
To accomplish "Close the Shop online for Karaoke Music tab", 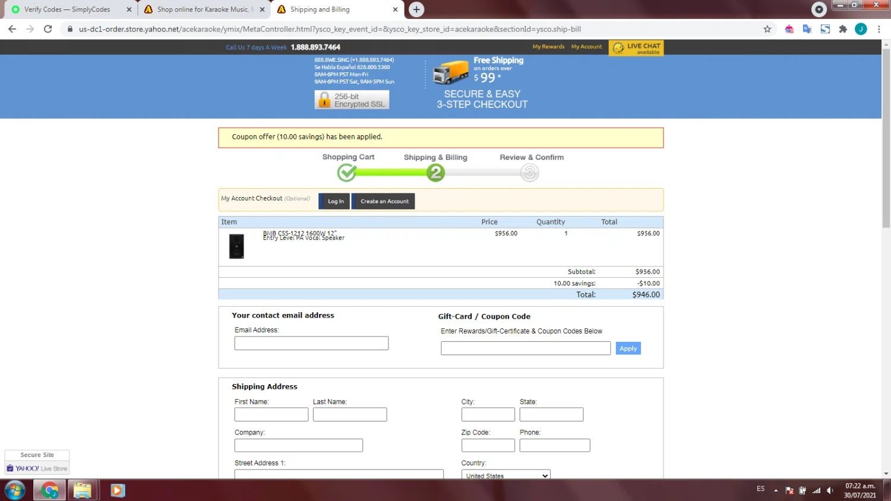I will coord(262,9).
